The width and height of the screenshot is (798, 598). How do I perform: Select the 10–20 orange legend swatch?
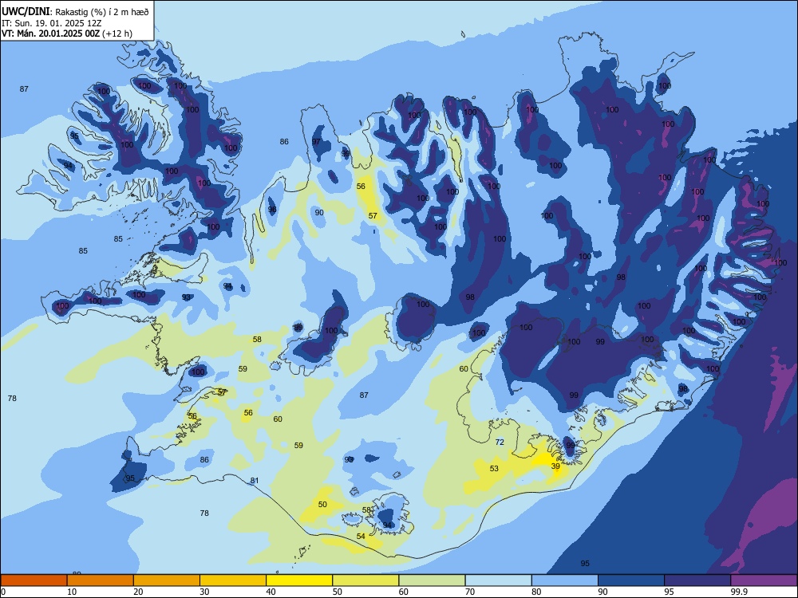101,580
